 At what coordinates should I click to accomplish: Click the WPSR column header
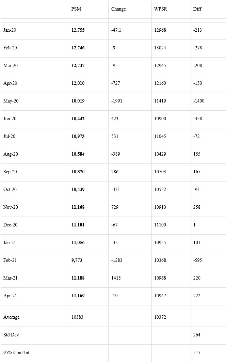tap(161, 9)
